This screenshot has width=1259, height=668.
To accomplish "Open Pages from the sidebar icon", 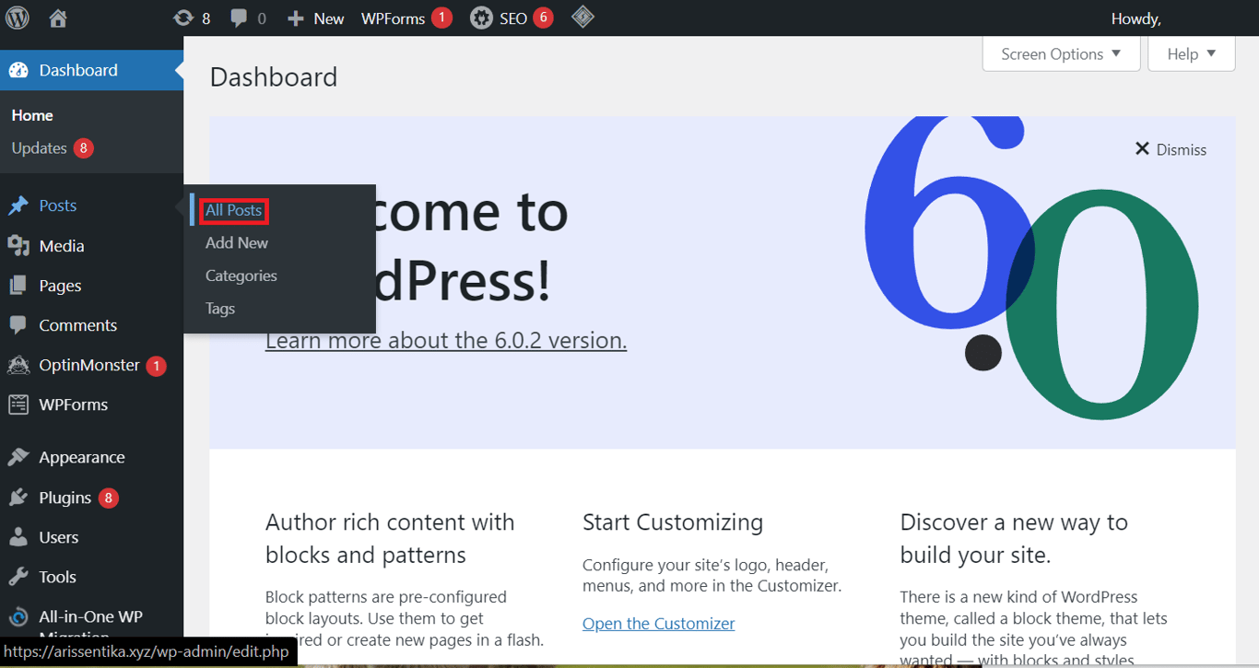I will coord(19,285).
